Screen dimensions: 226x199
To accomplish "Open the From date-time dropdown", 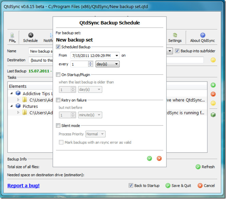I will [117, 55].
